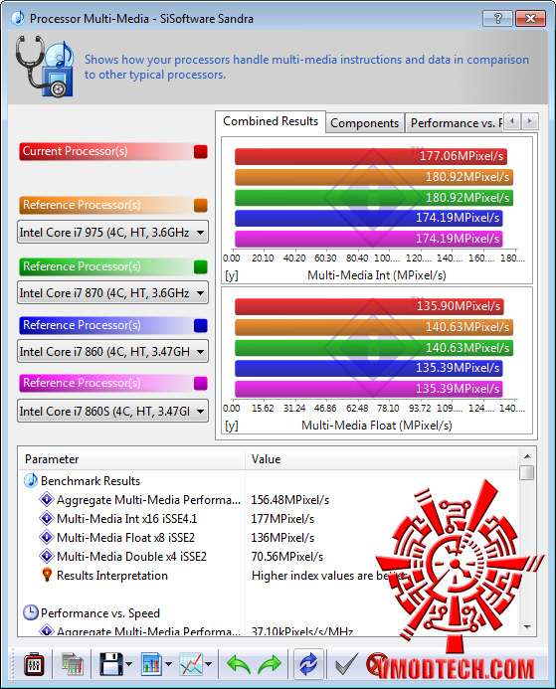
Task: Click the Benchmark Results music disc icon
Action: [x=30, y=480]
